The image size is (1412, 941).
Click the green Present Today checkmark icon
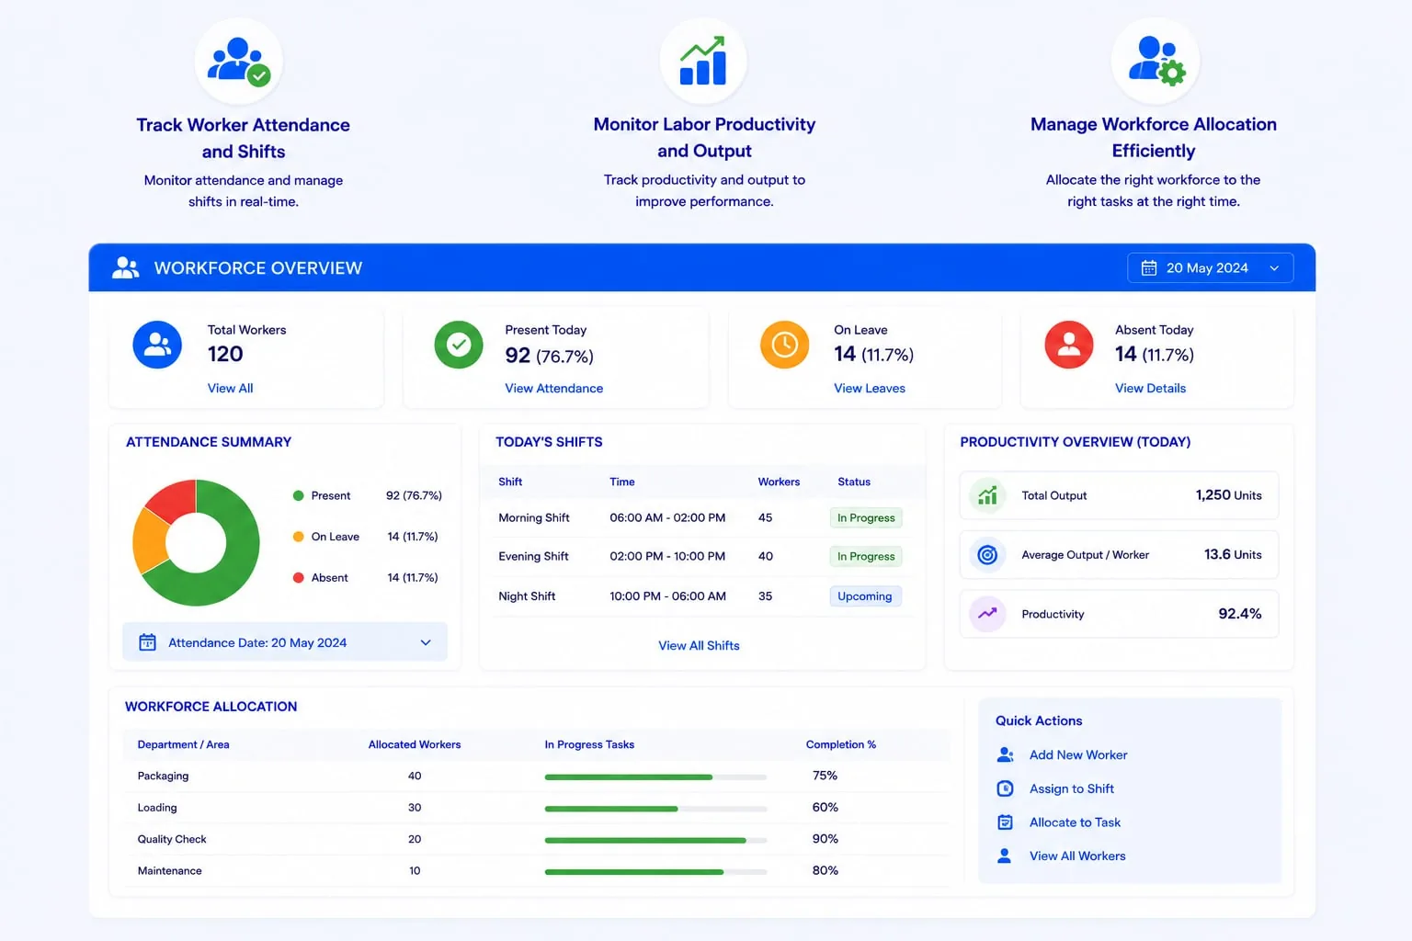coord(459,345)
